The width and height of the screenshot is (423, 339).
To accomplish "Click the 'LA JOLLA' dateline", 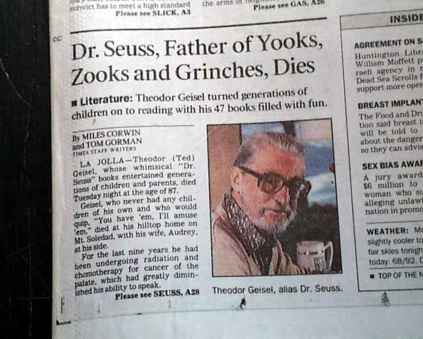I will point(102,162).
